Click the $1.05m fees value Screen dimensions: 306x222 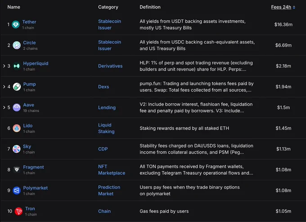click(x=283, y=211)
